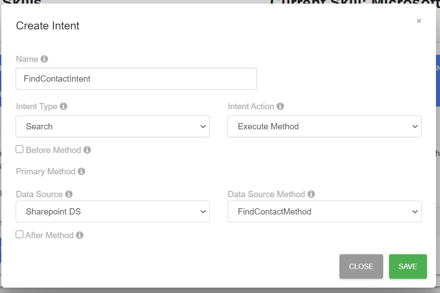Click the info icon beside Before Method
This screenshot has width=440, height=293.
coord(87,150)
